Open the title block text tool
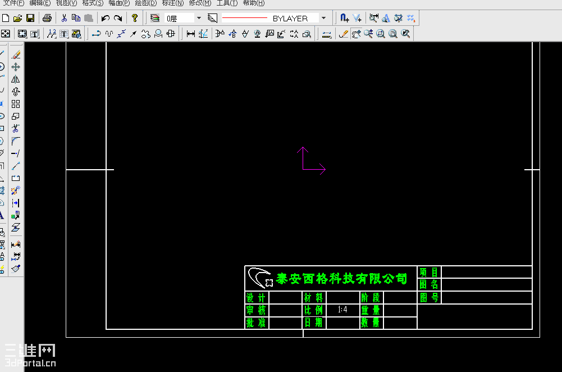 pos(35,34)
